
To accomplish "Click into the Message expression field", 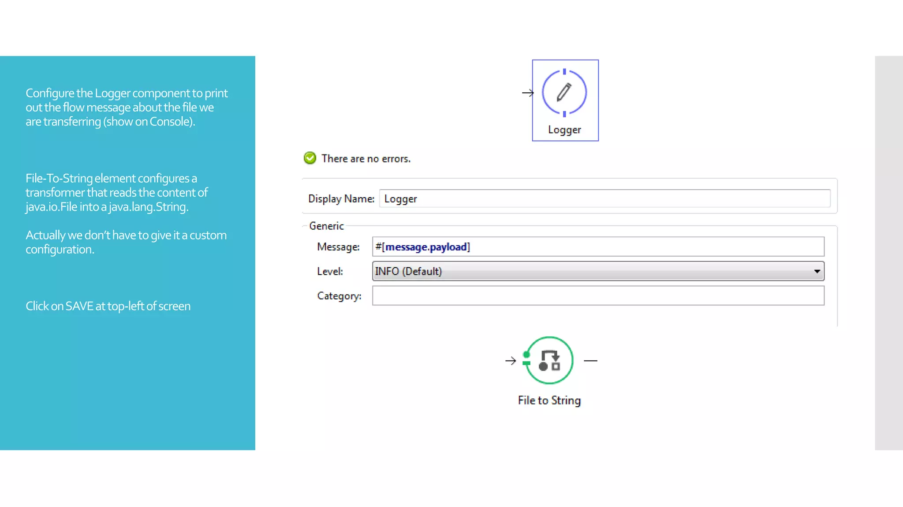I will click(597, 247).
